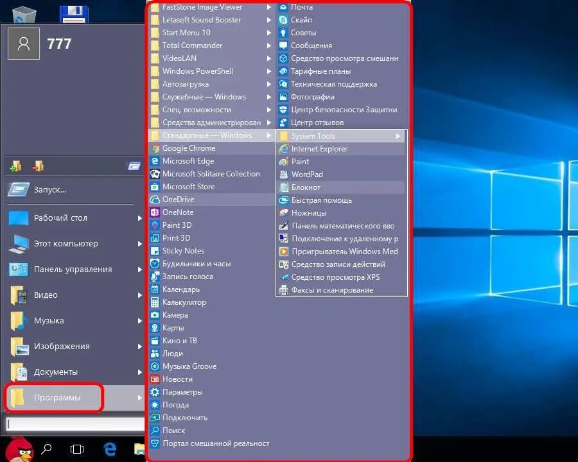Image resolution: width=578 pixels, height=462 pixels.
Task: Click Angry Birds start button on taskbar
Action: 19,449
